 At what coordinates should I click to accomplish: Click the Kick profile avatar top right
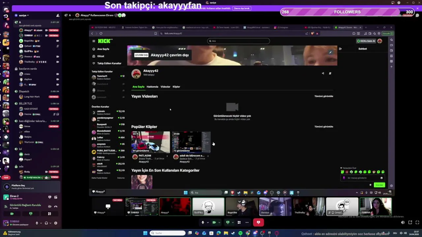(380, 41)
